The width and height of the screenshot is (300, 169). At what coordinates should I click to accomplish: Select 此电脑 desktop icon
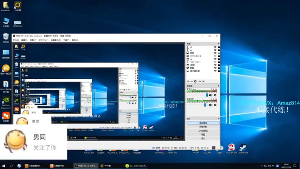click(x=6, y=22)
